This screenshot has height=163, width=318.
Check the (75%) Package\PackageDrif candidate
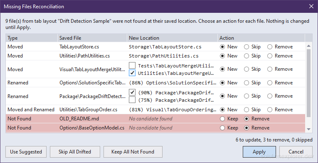click(132, 100)
